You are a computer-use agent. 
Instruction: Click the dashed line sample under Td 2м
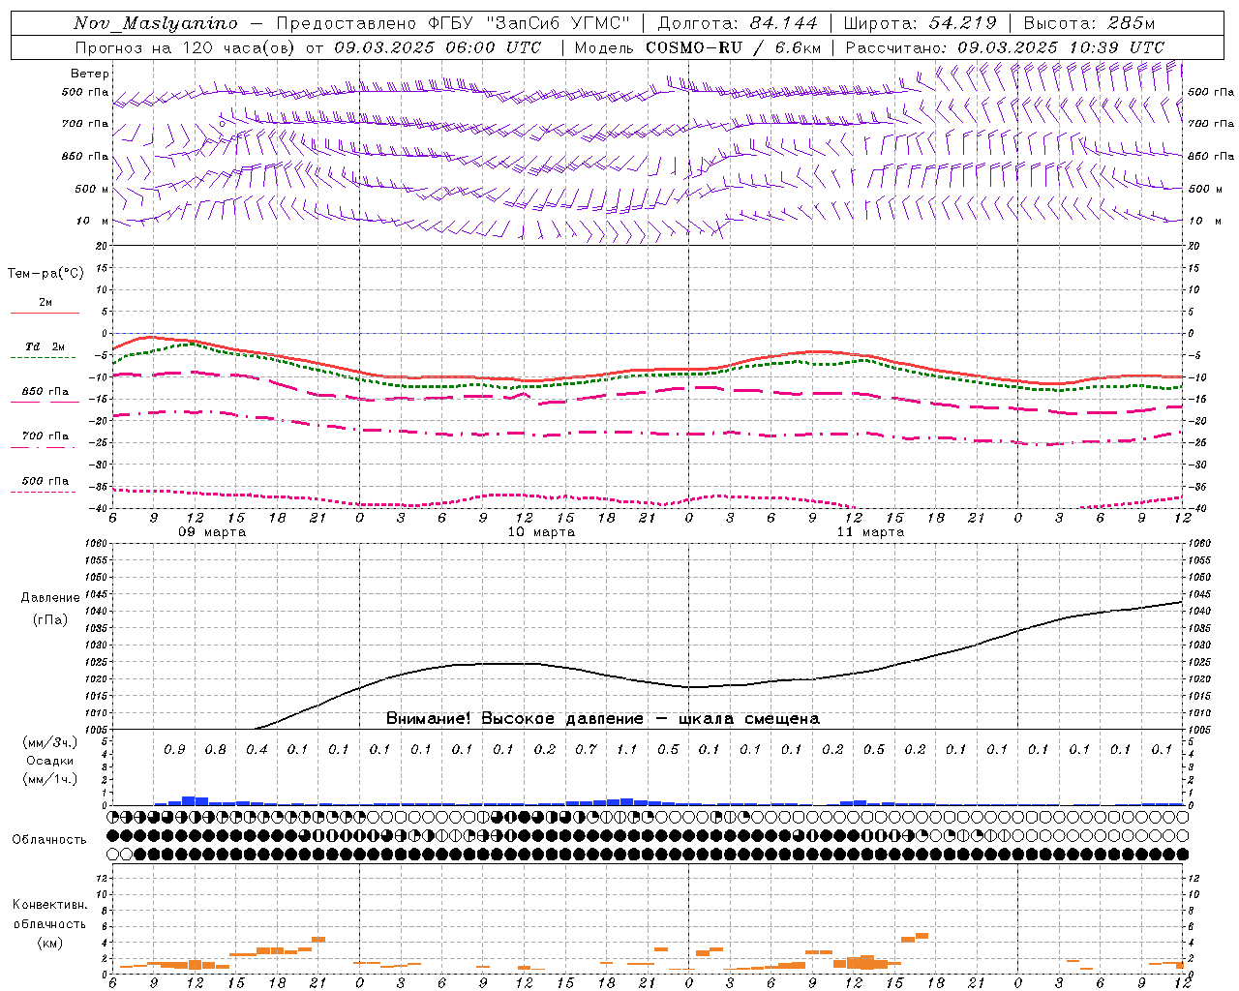[45, 357]
